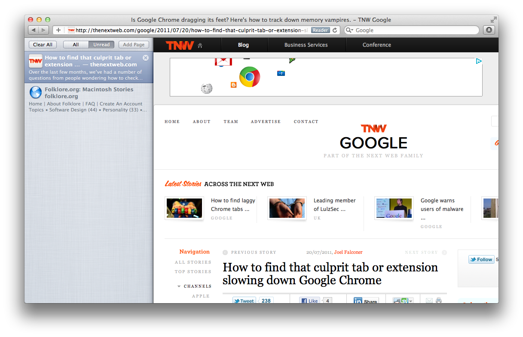Click the AdChoices triangle icon in the banner
Screen dimensions: 523x337
tap(478, 61)
